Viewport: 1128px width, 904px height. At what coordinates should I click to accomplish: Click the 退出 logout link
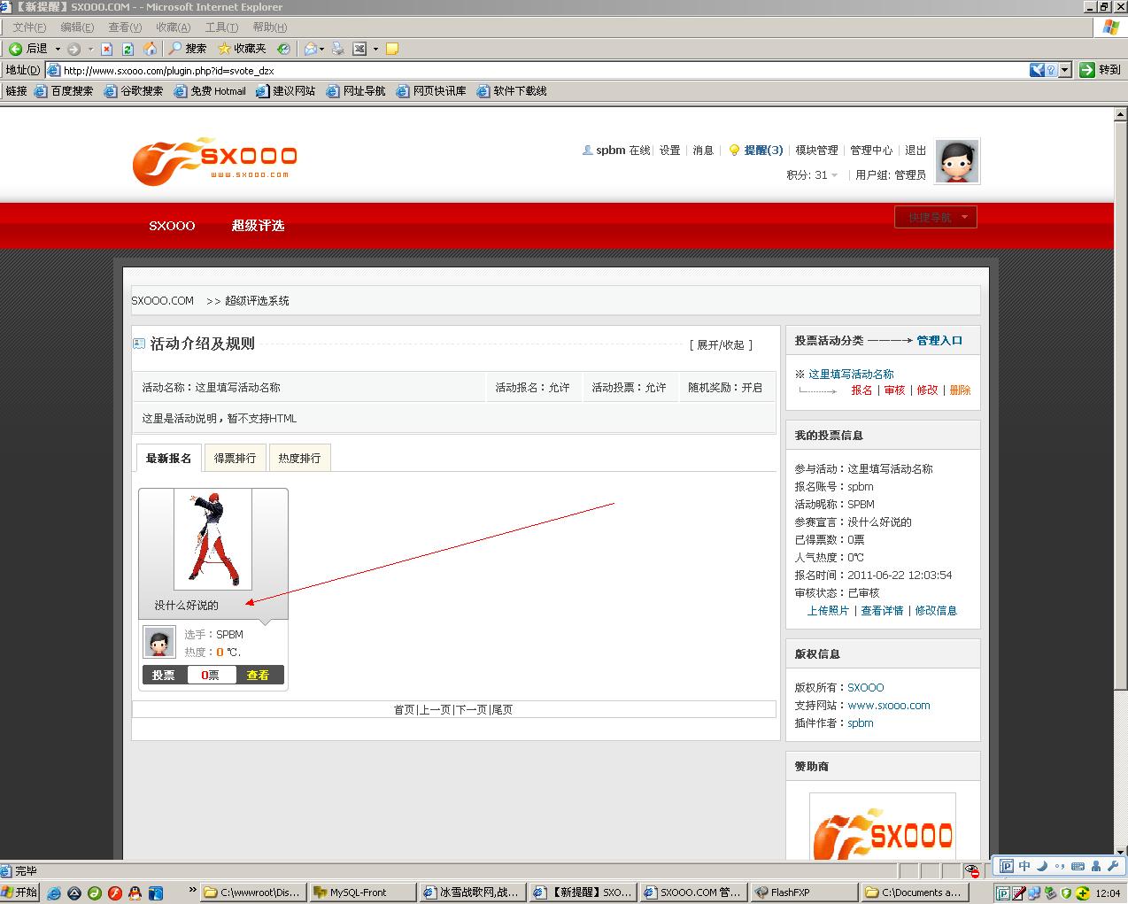tap(916, 151)
